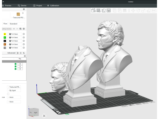Select the Cut tool icon
The image size is (159, 119).
154,11
